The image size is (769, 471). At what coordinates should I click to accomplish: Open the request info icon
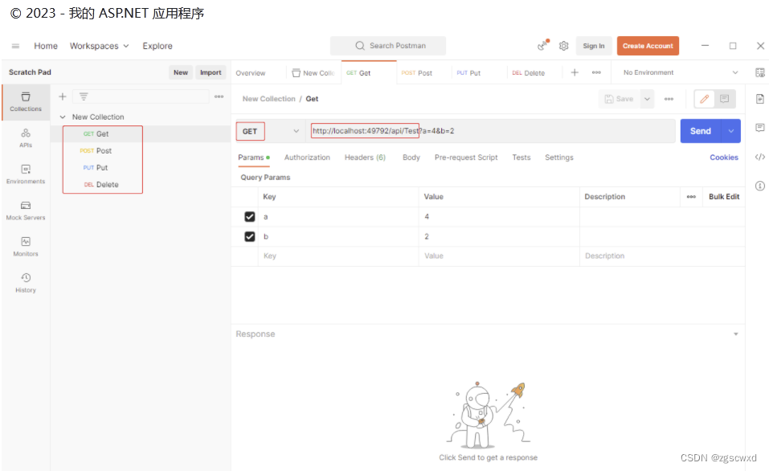click(x=759, y=186)
